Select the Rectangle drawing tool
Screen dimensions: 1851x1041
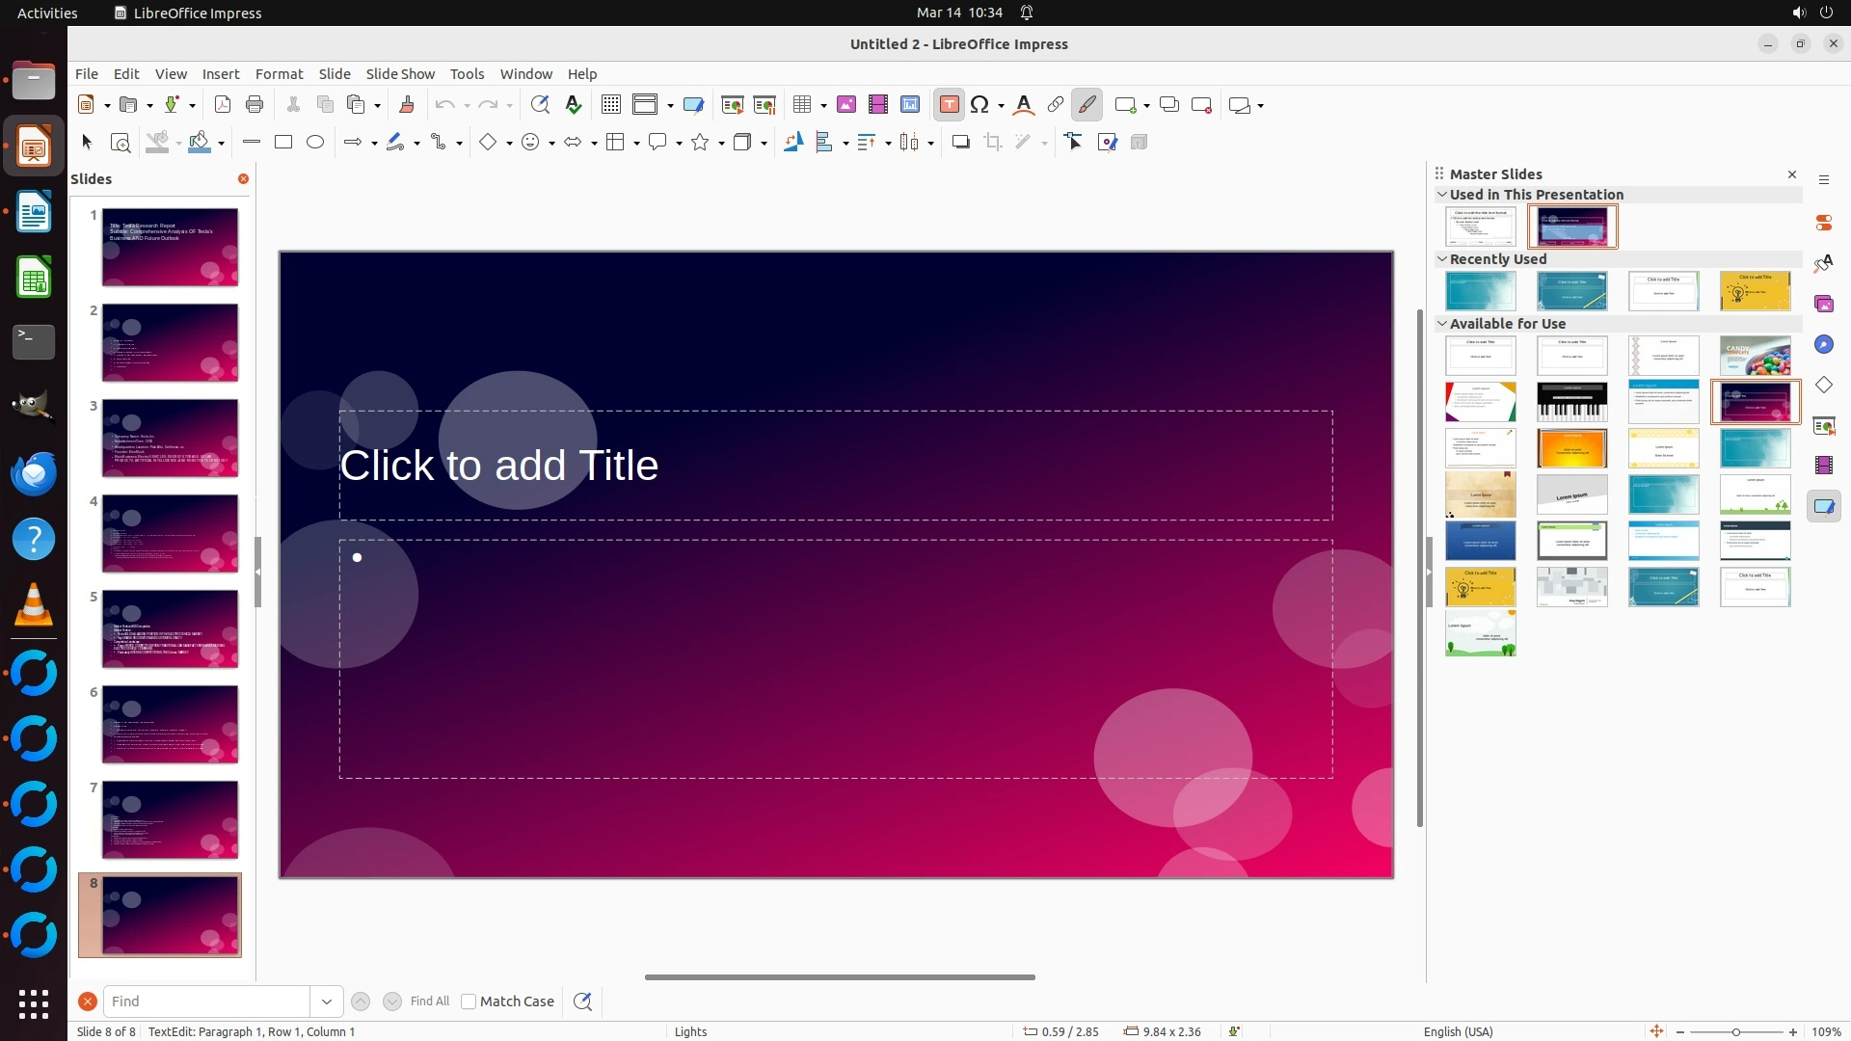(283, 143)
